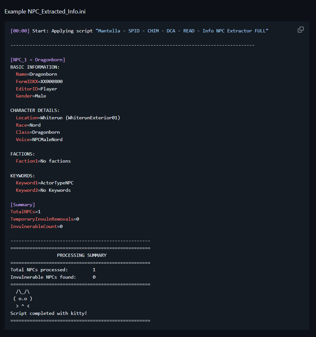The width and height of the screenshot is (316, 337).
Task: Click the [Summary] section header
Action: tap(22, 205)
